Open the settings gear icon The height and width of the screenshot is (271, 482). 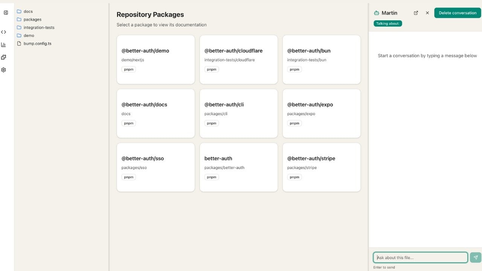pyautogui.click(x=4, y=70)
